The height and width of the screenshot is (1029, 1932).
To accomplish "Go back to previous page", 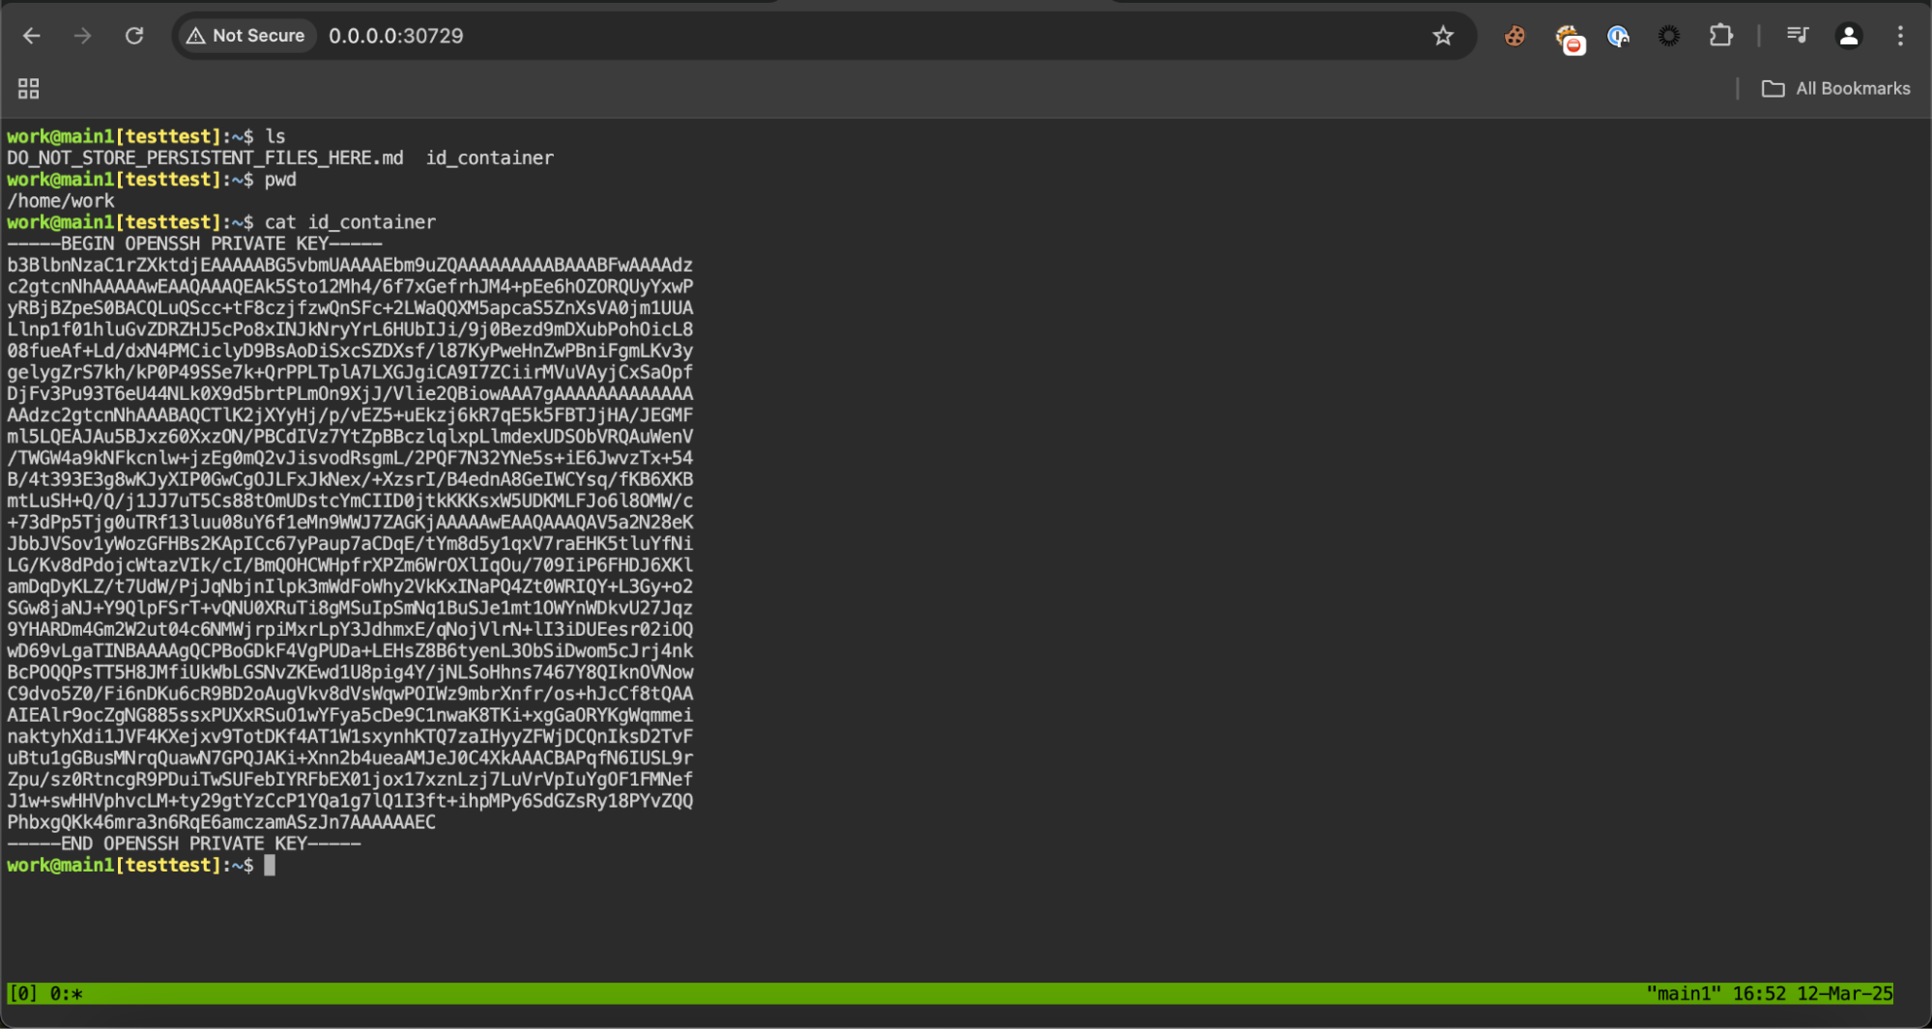I will 32,36.
